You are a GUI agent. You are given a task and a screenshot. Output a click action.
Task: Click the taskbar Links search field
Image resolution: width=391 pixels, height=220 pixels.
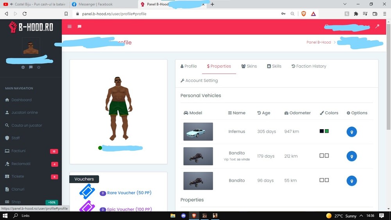(x=25, y=216)
